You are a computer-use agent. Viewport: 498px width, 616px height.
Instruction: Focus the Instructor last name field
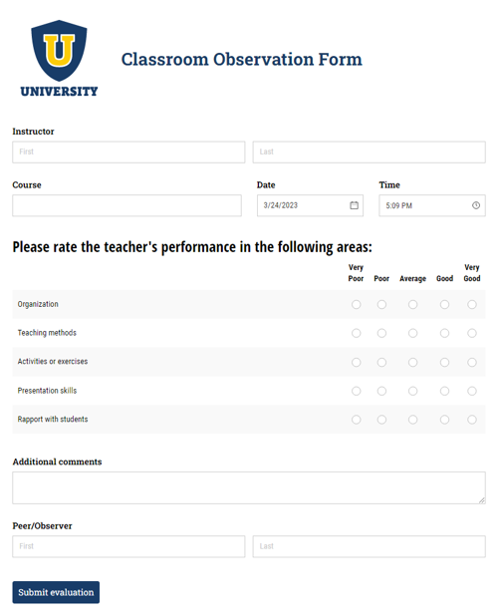click(369, 153)
